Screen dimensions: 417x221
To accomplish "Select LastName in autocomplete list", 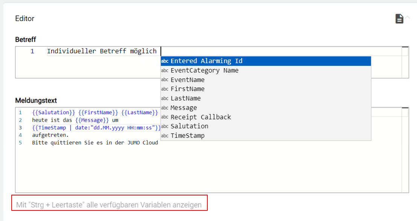I will 186,98.
